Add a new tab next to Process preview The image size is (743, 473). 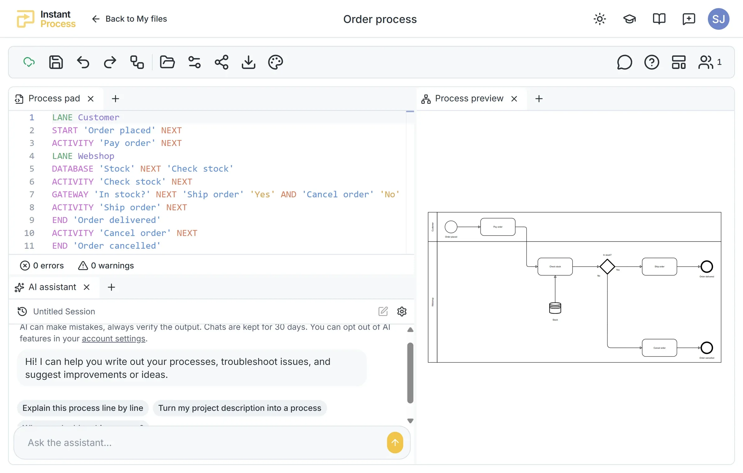pos(539,99)
